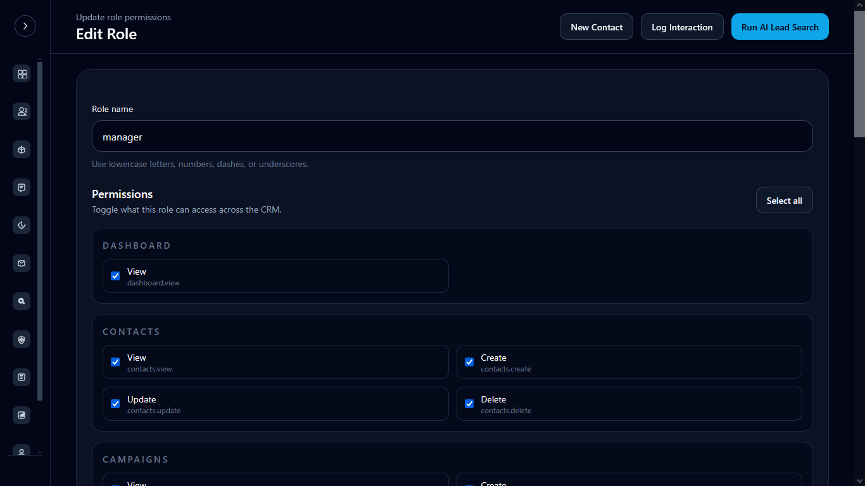Uncheck the contacts.delete permission checkbox

[x=469, y=404]
